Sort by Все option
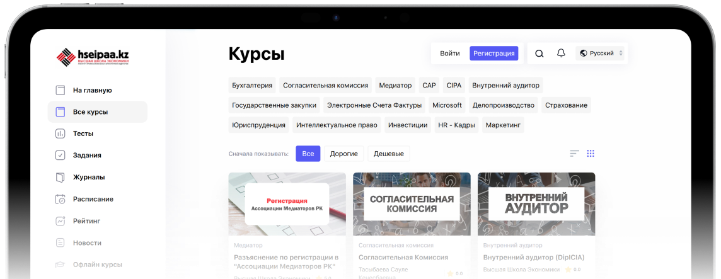The width and height of the screenshot is (721, 279). 308,154
